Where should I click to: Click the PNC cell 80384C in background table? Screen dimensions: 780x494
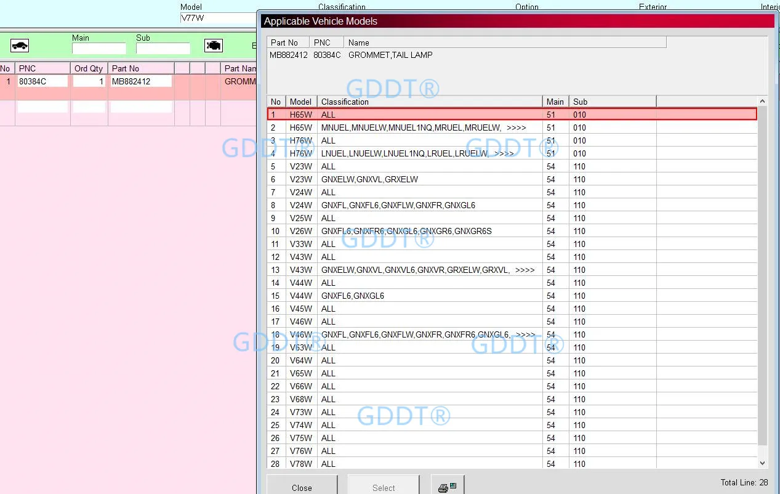tap(42, 81)
